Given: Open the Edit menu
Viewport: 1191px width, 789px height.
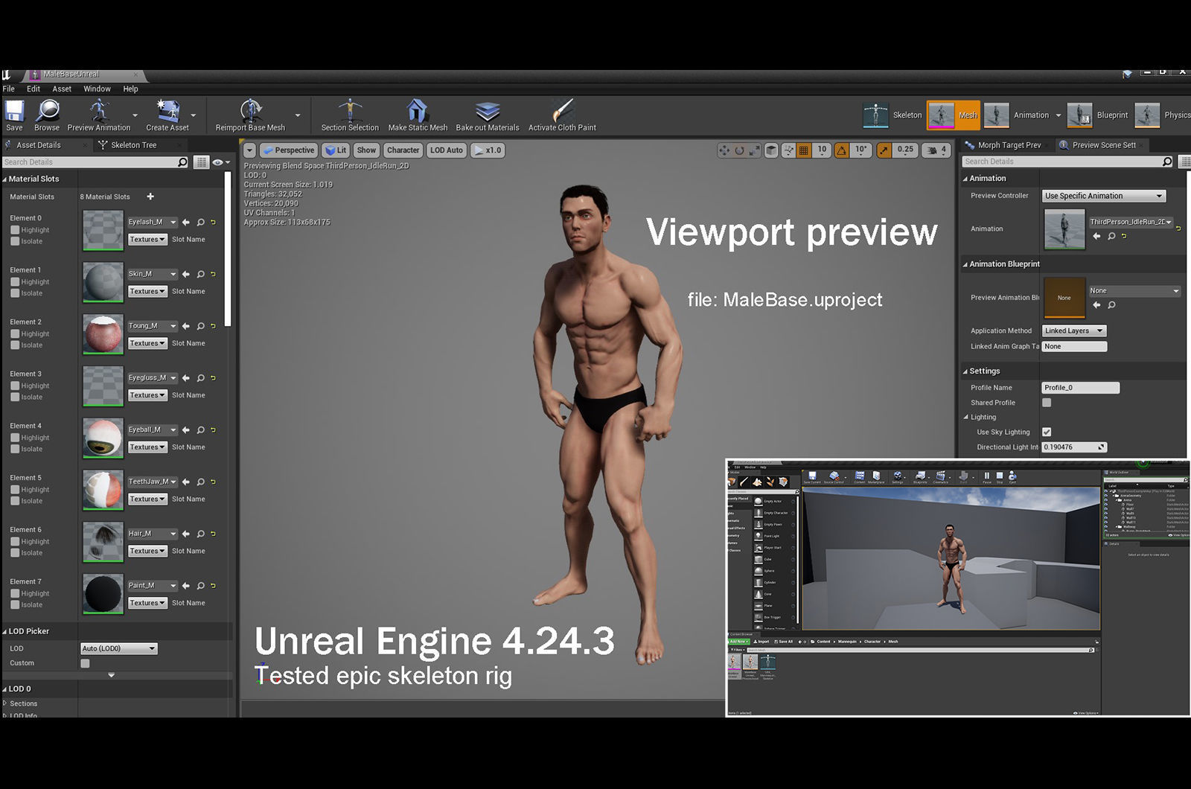Looking at the screenshot, I should 33,89.
